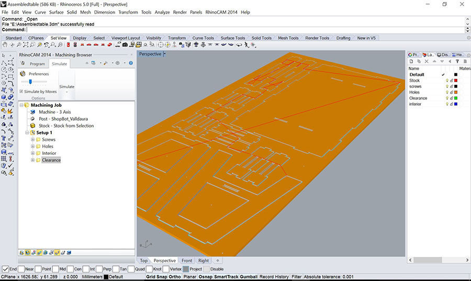Expand the Interior folder in tree
The image size is (471, 281).
click(33, 153)
